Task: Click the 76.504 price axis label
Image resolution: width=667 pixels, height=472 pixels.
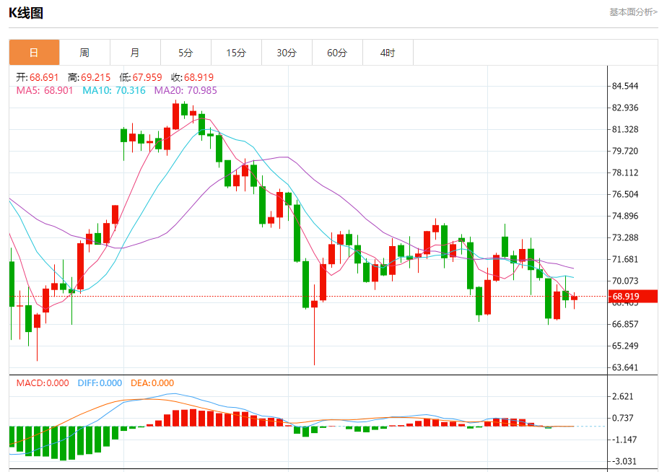Action: pyautogui.click(x=625, y=194)
